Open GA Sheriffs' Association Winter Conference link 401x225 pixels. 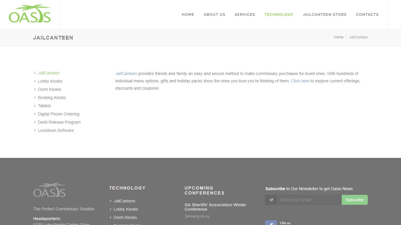click(215, 207)
